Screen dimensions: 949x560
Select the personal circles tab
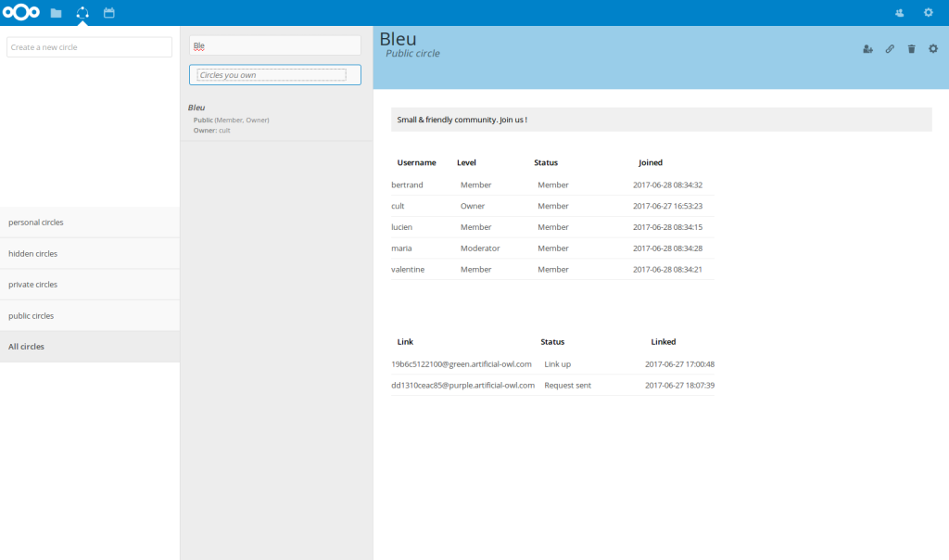point(90,223)
